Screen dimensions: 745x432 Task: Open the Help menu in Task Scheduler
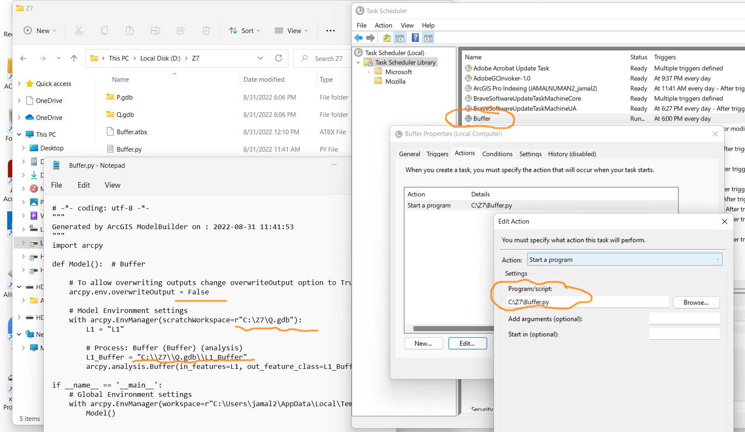click(428, 25)
